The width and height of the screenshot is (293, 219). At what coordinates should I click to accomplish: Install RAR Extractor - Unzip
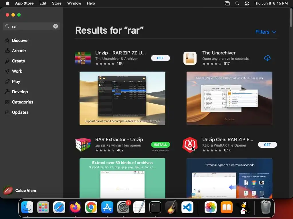click(x=160, y=145)
